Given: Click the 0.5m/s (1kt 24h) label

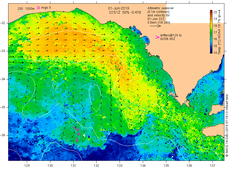Looking at the screenshot, I should 159,23.
